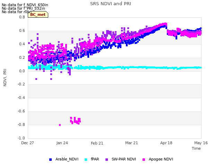
Task: Click the Mar 21 x-axis tick label
Action: (131, 143)
